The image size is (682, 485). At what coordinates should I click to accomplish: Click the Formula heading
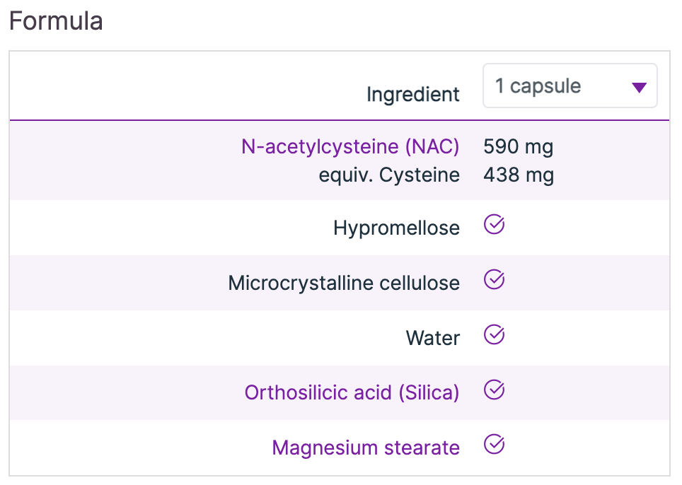tap(56, 21)
